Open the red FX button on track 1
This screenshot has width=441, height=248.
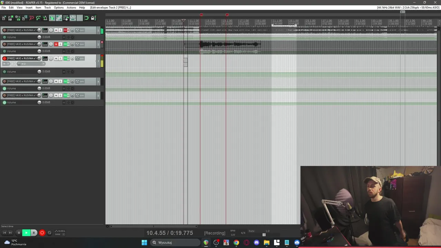coord(65,30)
